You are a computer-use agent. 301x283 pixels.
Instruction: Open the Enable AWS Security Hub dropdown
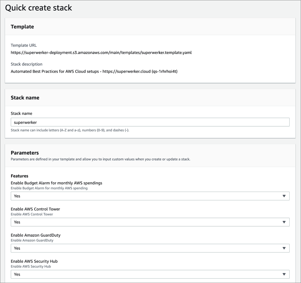[150, 274]
